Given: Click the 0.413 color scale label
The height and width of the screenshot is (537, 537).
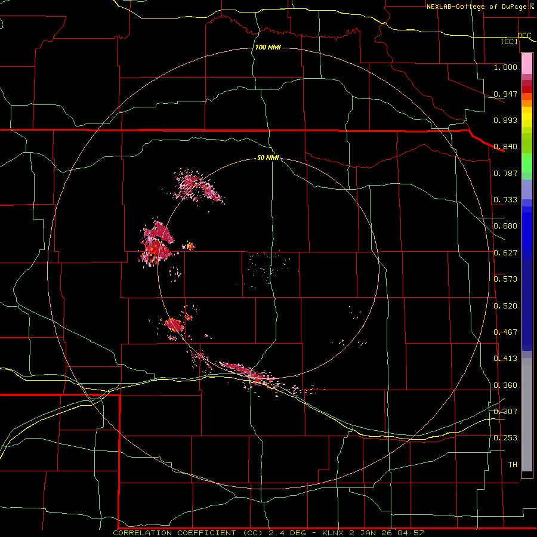Looking at the screenshot, I should [505, 358].
